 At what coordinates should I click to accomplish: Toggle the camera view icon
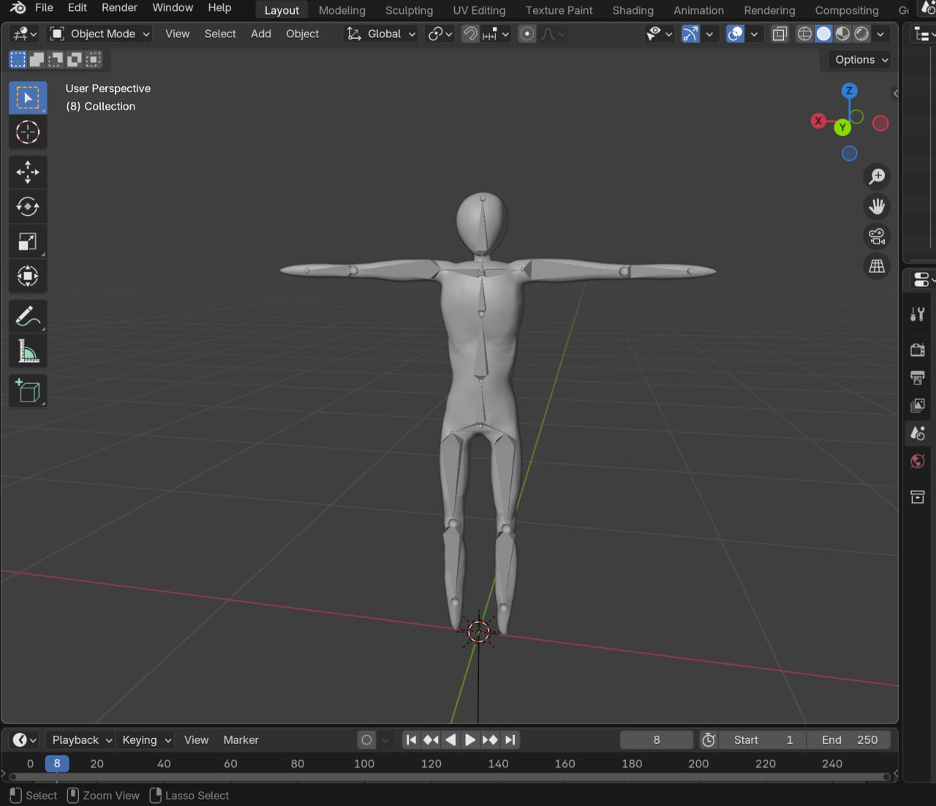(876, 236)
